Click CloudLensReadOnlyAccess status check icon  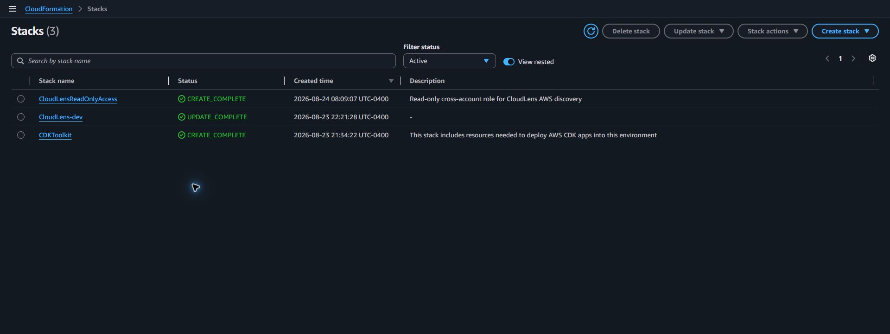(x=182, y=99)
